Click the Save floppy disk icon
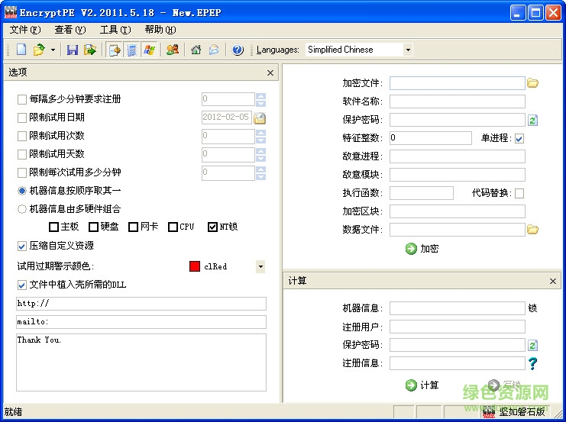The width and height of the screenshot is (566, 422). [73, 50]
